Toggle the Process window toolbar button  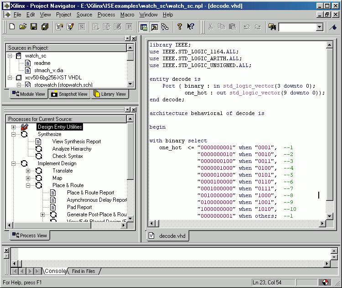155,27
